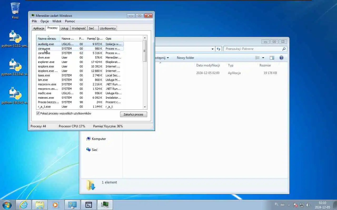The width and height of the screenshot is (337, 210).
Task: Open Explorer help question mark icon
Action: click(x=281, y=58)
